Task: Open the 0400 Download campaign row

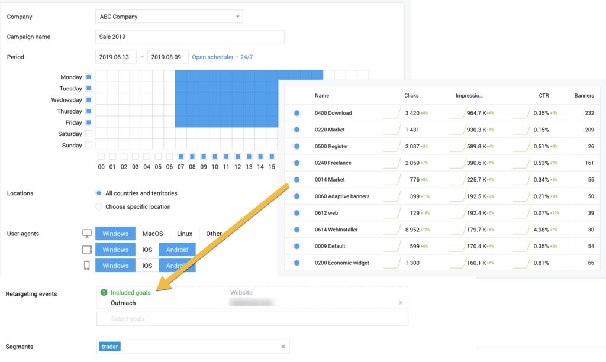Action: tap(442, 113)
